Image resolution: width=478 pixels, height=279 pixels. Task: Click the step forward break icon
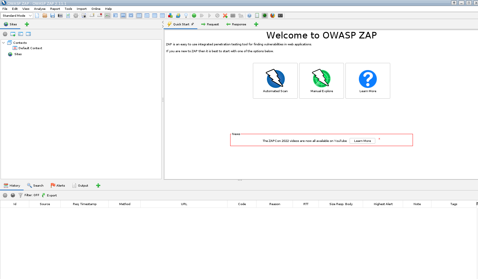(202, 15)
